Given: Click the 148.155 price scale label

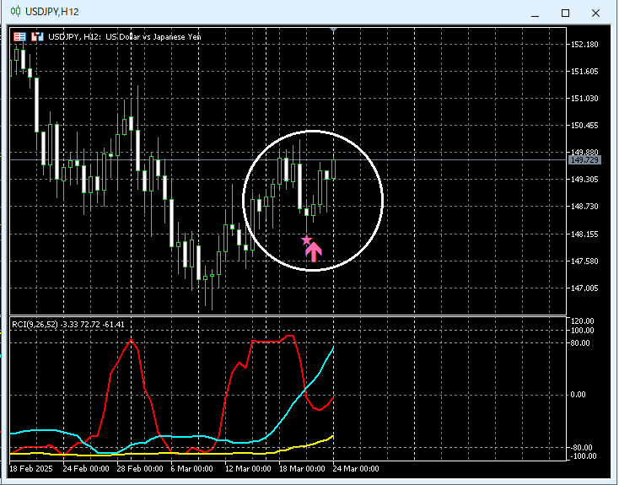Looking at the screenshot, I should pos(584,234).
